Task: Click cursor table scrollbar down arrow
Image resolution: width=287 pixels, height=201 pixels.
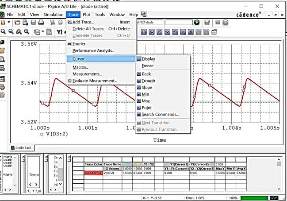Action: (279, 189)
